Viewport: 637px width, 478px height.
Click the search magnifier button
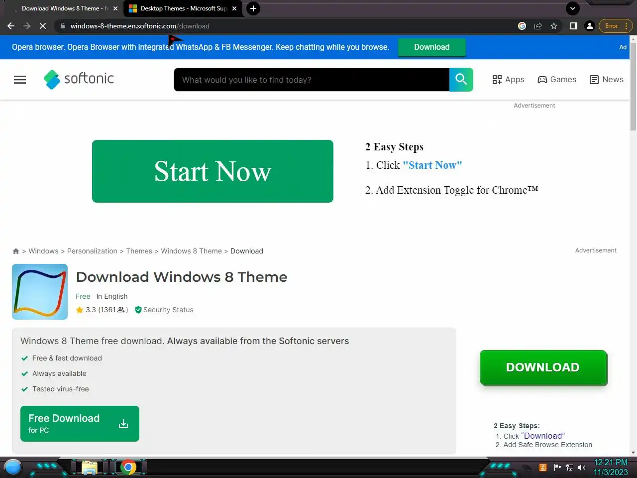coord(461,80)
